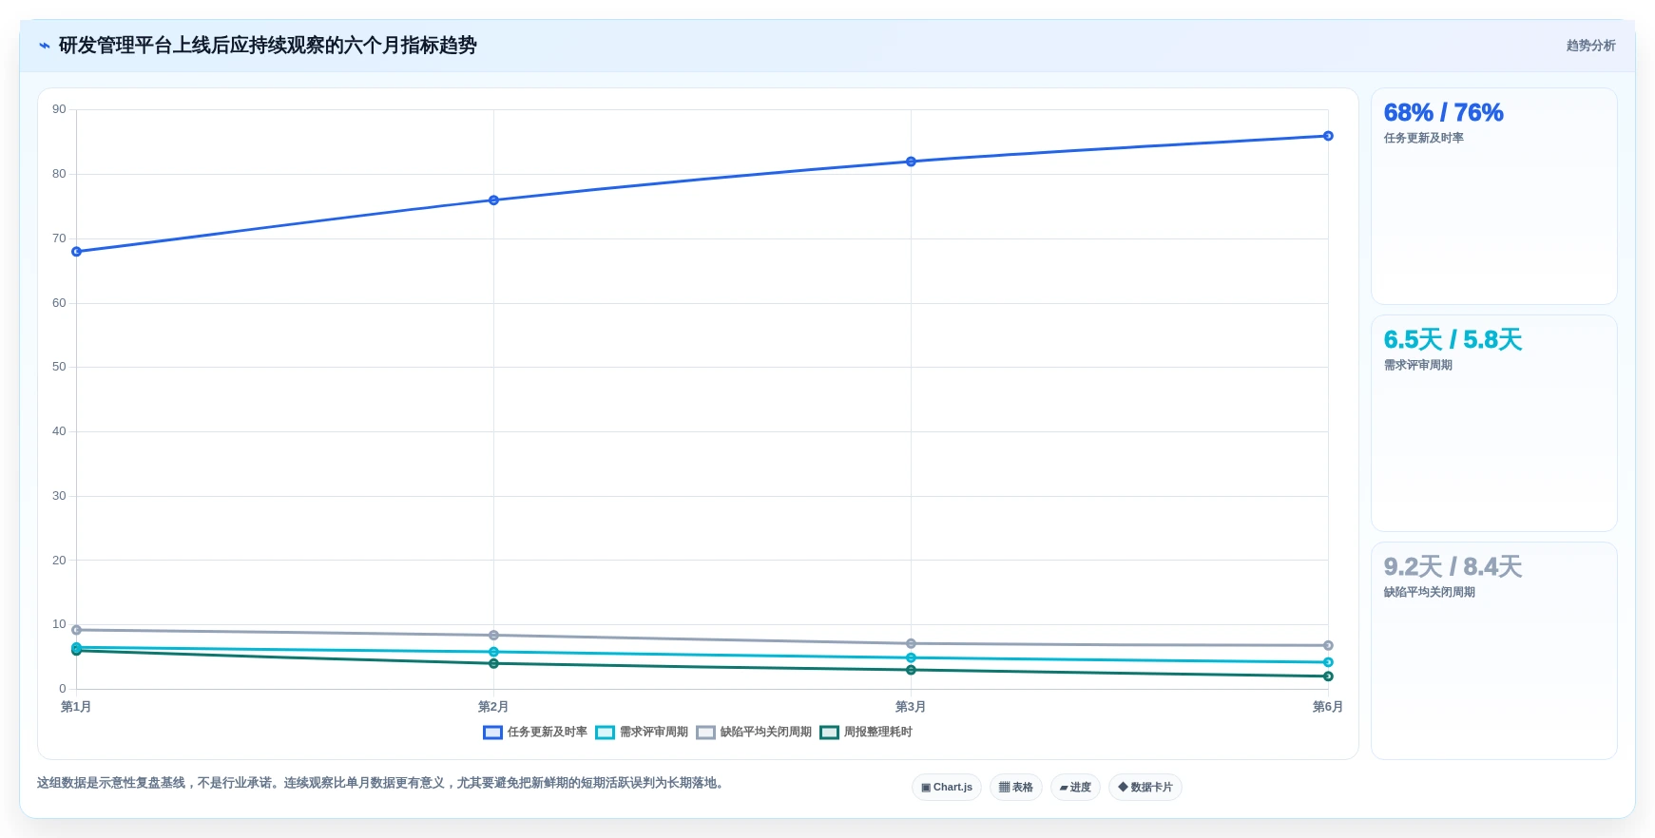
Task: Hide the 需求评审周期 series via legend label
Action: [x=653, y=733]
